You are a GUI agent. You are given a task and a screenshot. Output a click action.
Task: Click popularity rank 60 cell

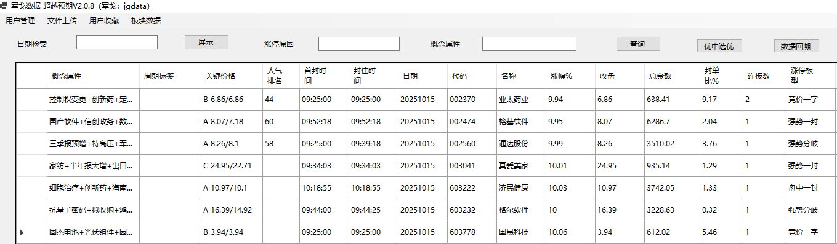281,122
